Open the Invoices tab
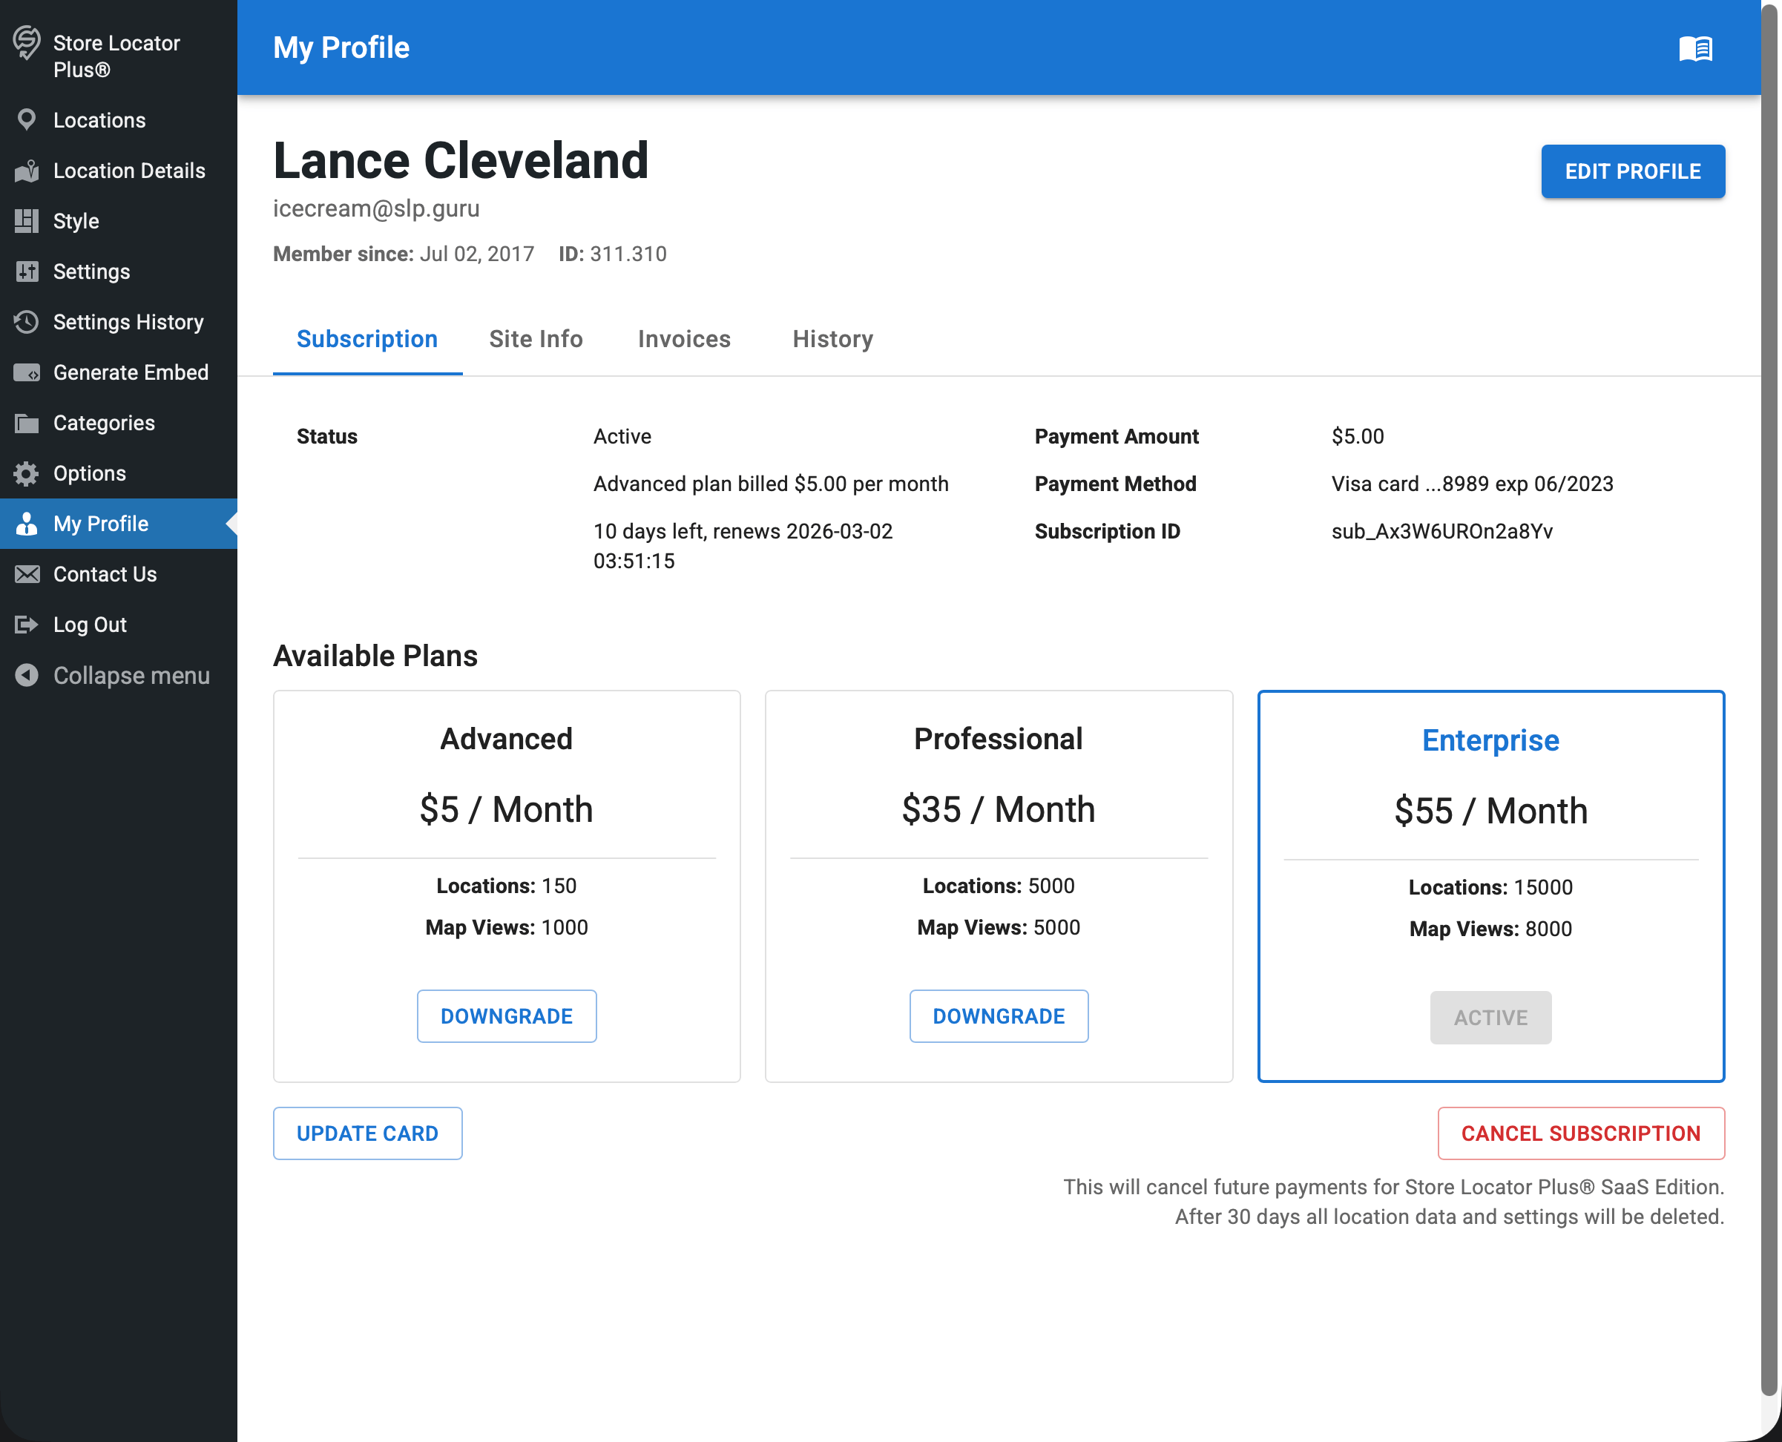This screenshot has width=1782, height=1442. (x=684, y=339)
